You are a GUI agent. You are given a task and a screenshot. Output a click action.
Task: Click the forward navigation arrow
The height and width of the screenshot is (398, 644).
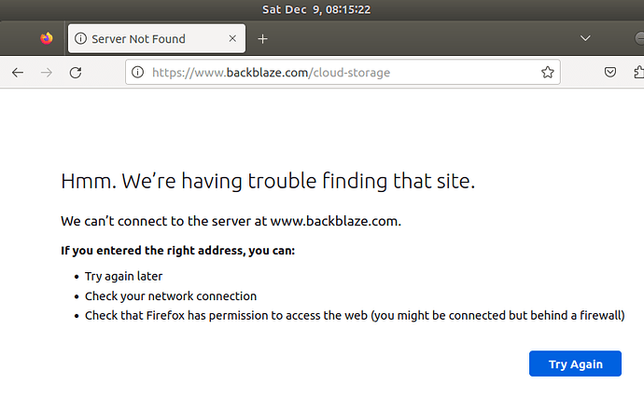tap(47, 73)
